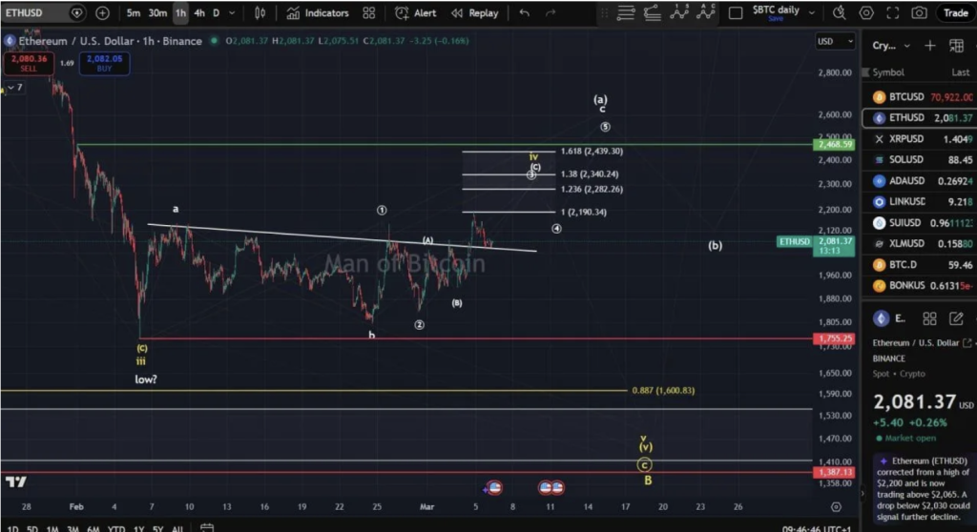Open watchlist advanced view table icon
977x532 pixels.
pos(956,46)
